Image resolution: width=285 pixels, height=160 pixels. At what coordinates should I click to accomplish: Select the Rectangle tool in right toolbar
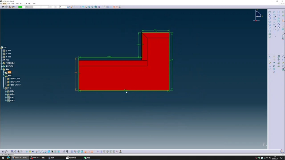point(270,12)
